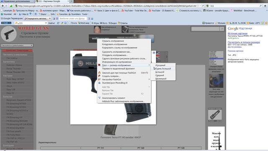Switch to Управление дополнениями tab
The height and width of the screenshot is (151, 268).
[x=17, y=1]
